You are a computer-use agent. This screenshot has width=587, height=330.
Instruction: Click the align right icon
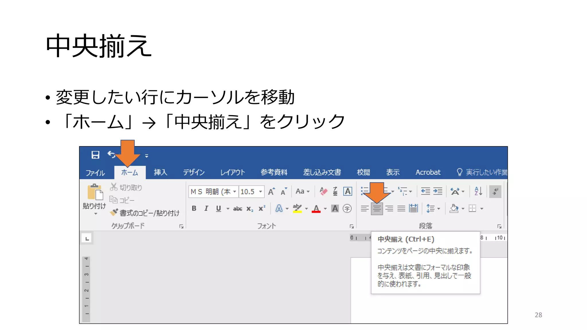click(389, 209)
